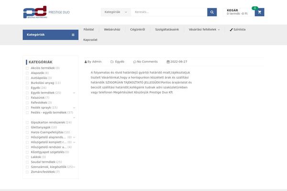Click the PRESTIGE DUO site title
The width and height of the screenshot is (287, 191).
[59, 12]
